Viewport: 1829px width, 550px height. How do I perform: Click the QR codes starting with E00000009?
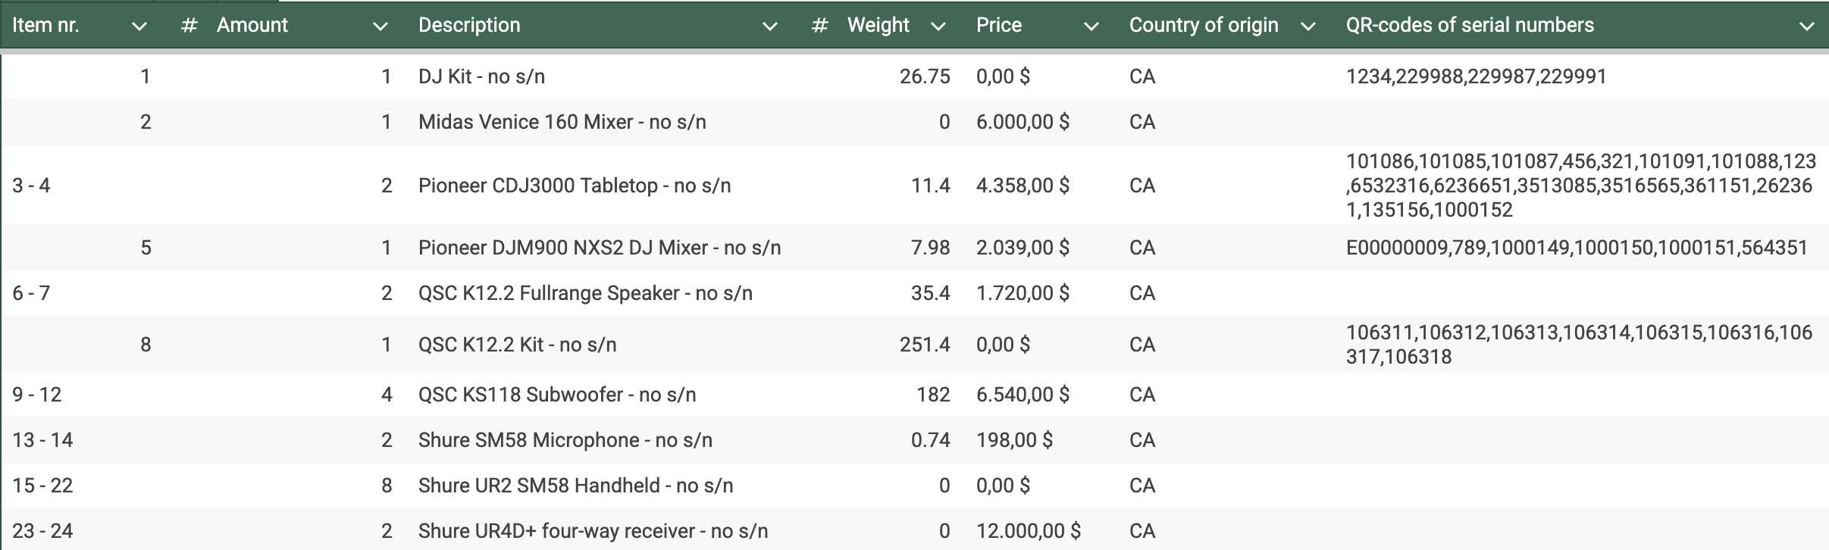tap(1577, 248)
